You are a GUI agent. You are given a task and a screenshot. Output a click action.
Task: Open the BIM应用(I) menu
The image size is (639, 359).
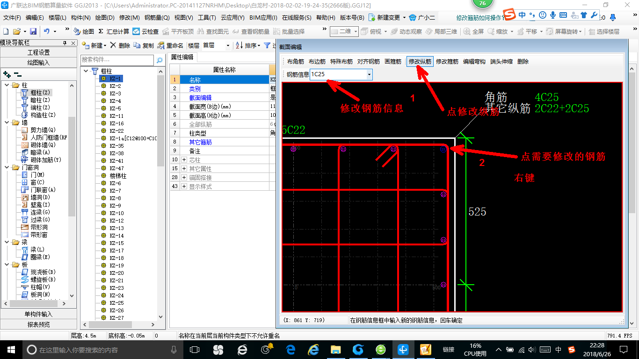[x=263, y=18]
